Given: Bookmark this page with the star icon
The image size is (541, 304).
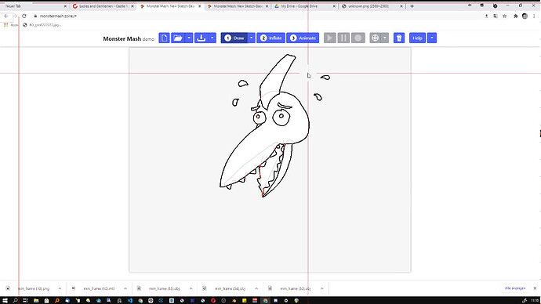Looking at the screenshot, I should (504, 16).
